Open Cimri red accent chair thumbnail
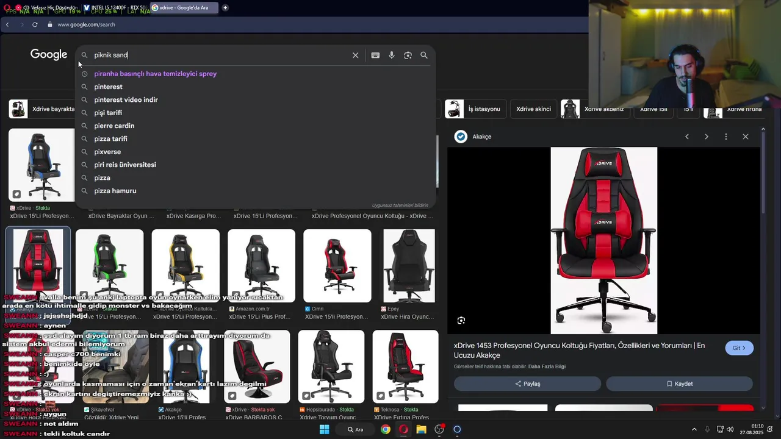 pos(337,266)
